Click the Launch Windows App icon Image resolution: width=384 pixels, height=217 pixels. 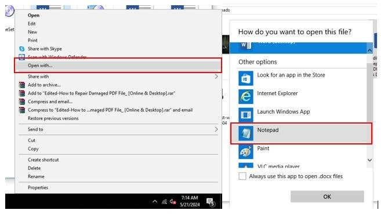pos(245,115)
